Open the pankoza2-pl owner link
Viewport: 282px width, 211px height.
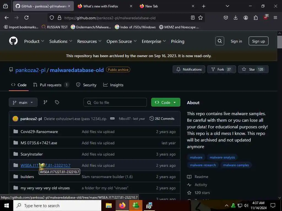tap(30, 70)
